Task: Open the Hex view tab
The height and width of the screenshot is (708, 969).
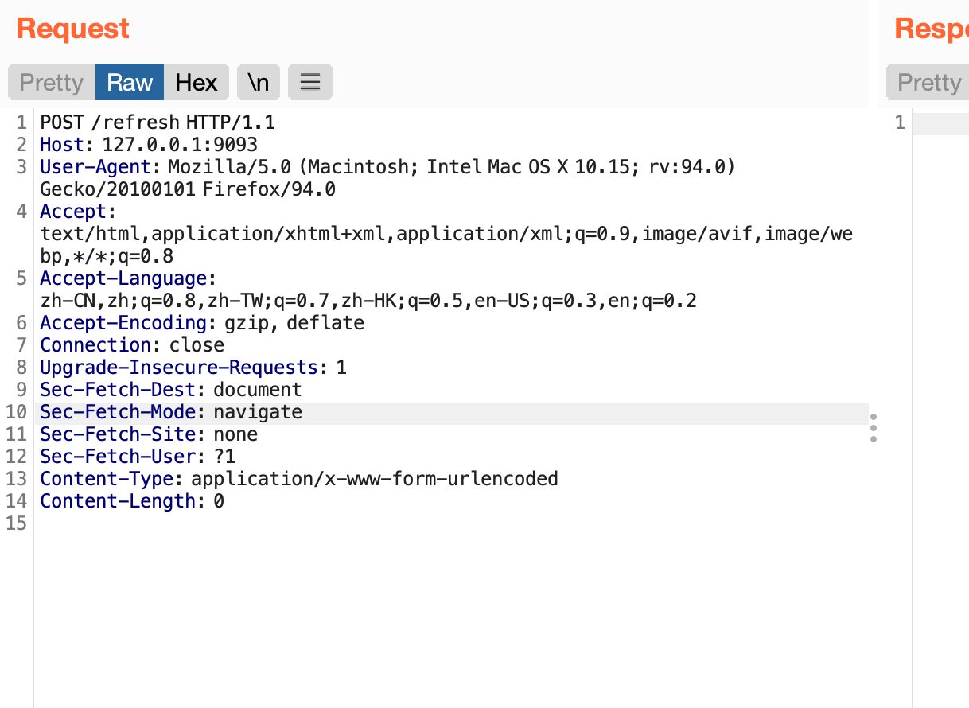Action: 197,83
